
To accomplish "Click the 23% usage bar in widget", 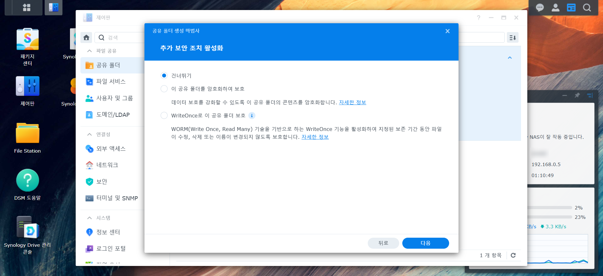I will (550, 217).
